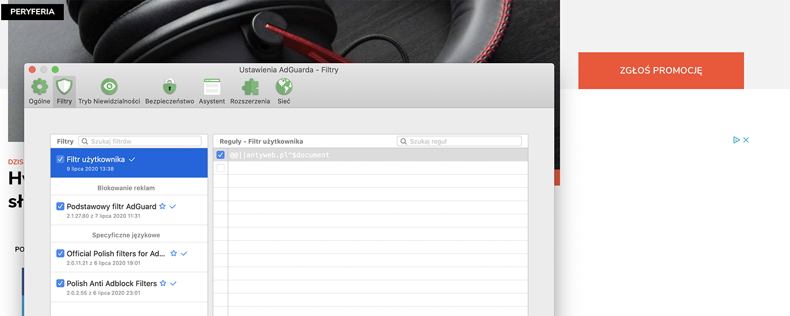Click star icon next to Official Polish filters

174,253
